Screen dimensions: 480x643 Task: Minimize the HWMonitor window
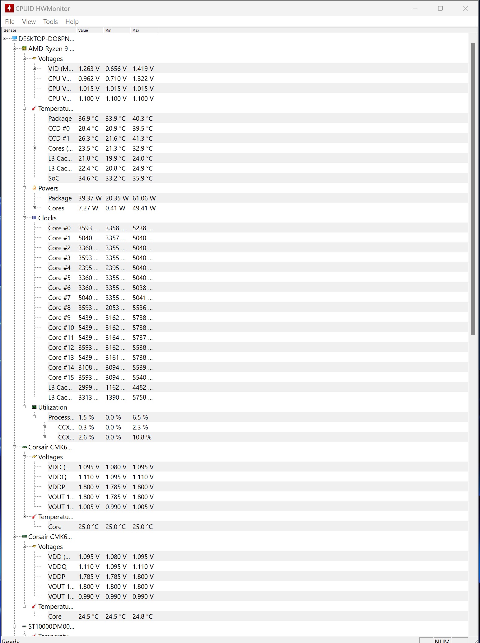coord(415,8)
